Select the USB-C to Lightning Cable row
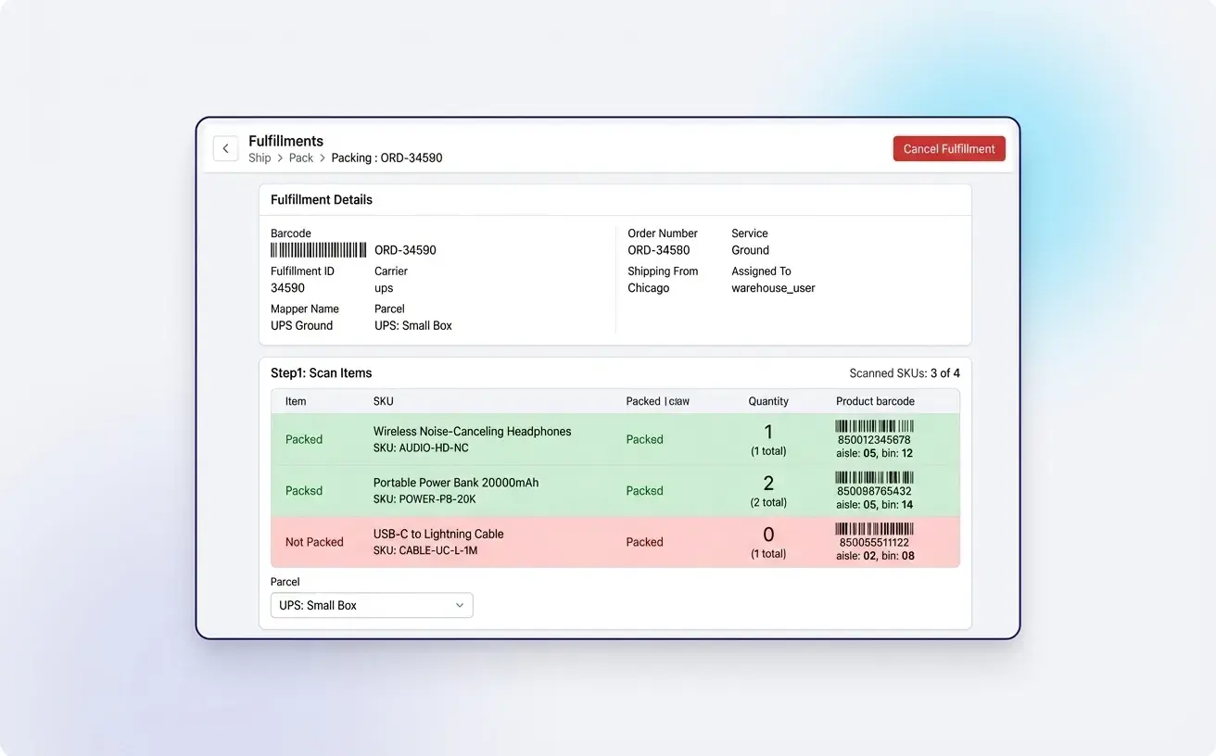 point(437,541)
